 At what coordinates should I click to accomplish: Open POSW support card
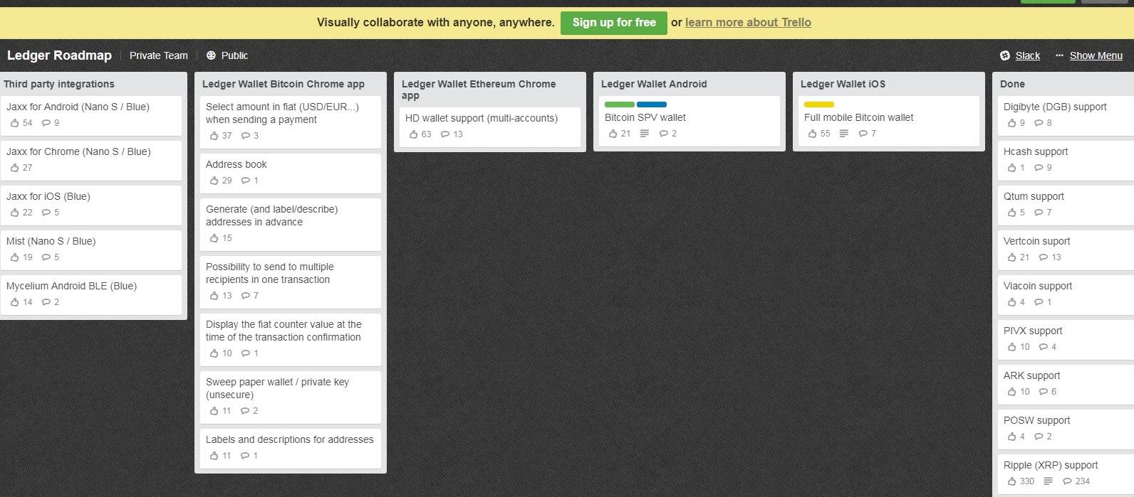(1066, 429)
